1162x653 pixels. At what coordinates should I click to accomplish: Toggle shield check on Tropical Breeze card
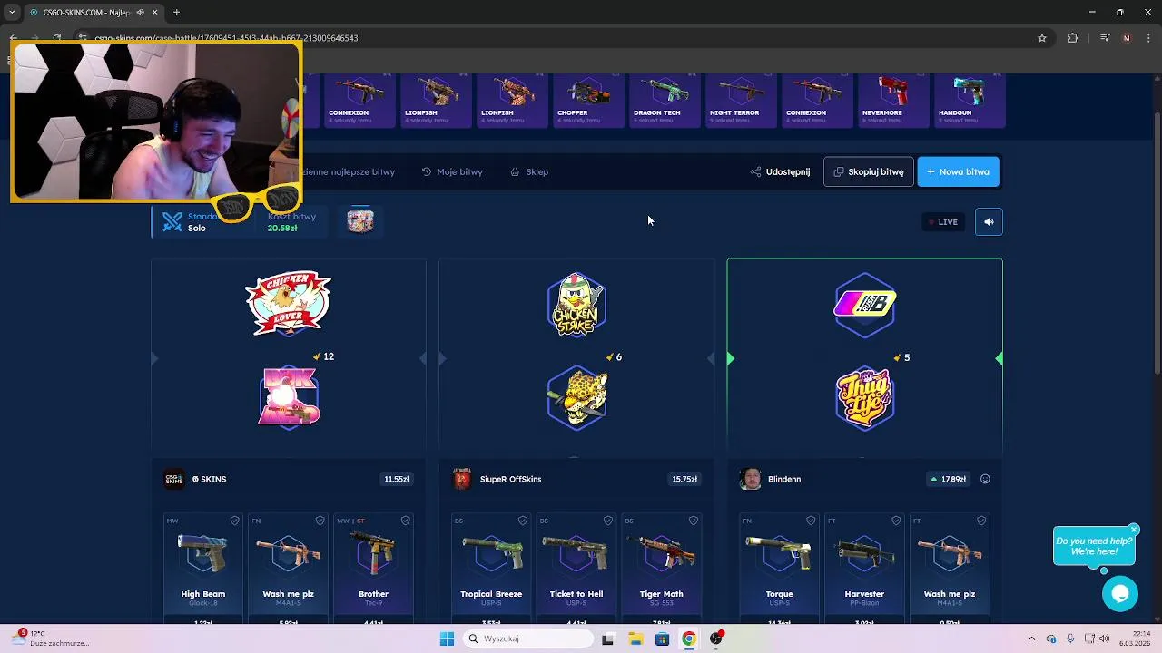pyautogui.click(x=522, y=521)
